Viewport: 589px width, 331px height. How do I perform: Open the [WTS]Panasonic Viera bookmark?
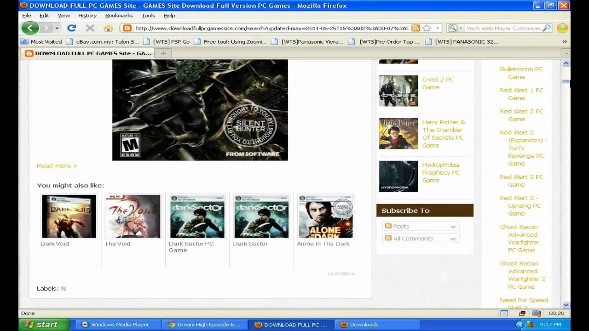point(307,41)
